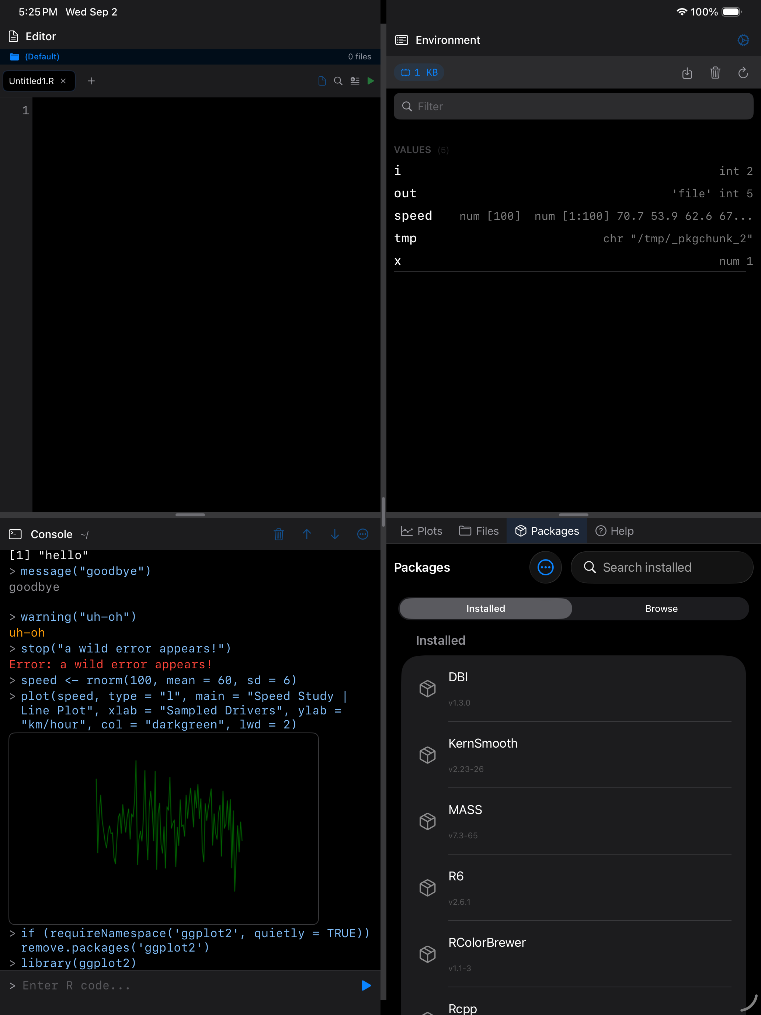The height and width of the screenshot is (1015, 761).
Task: Click the editor-console split handle
Action: pos(190,515)
